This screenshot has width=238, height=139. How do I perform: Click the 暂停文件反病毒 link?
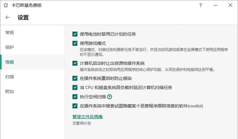coord(88,117)
